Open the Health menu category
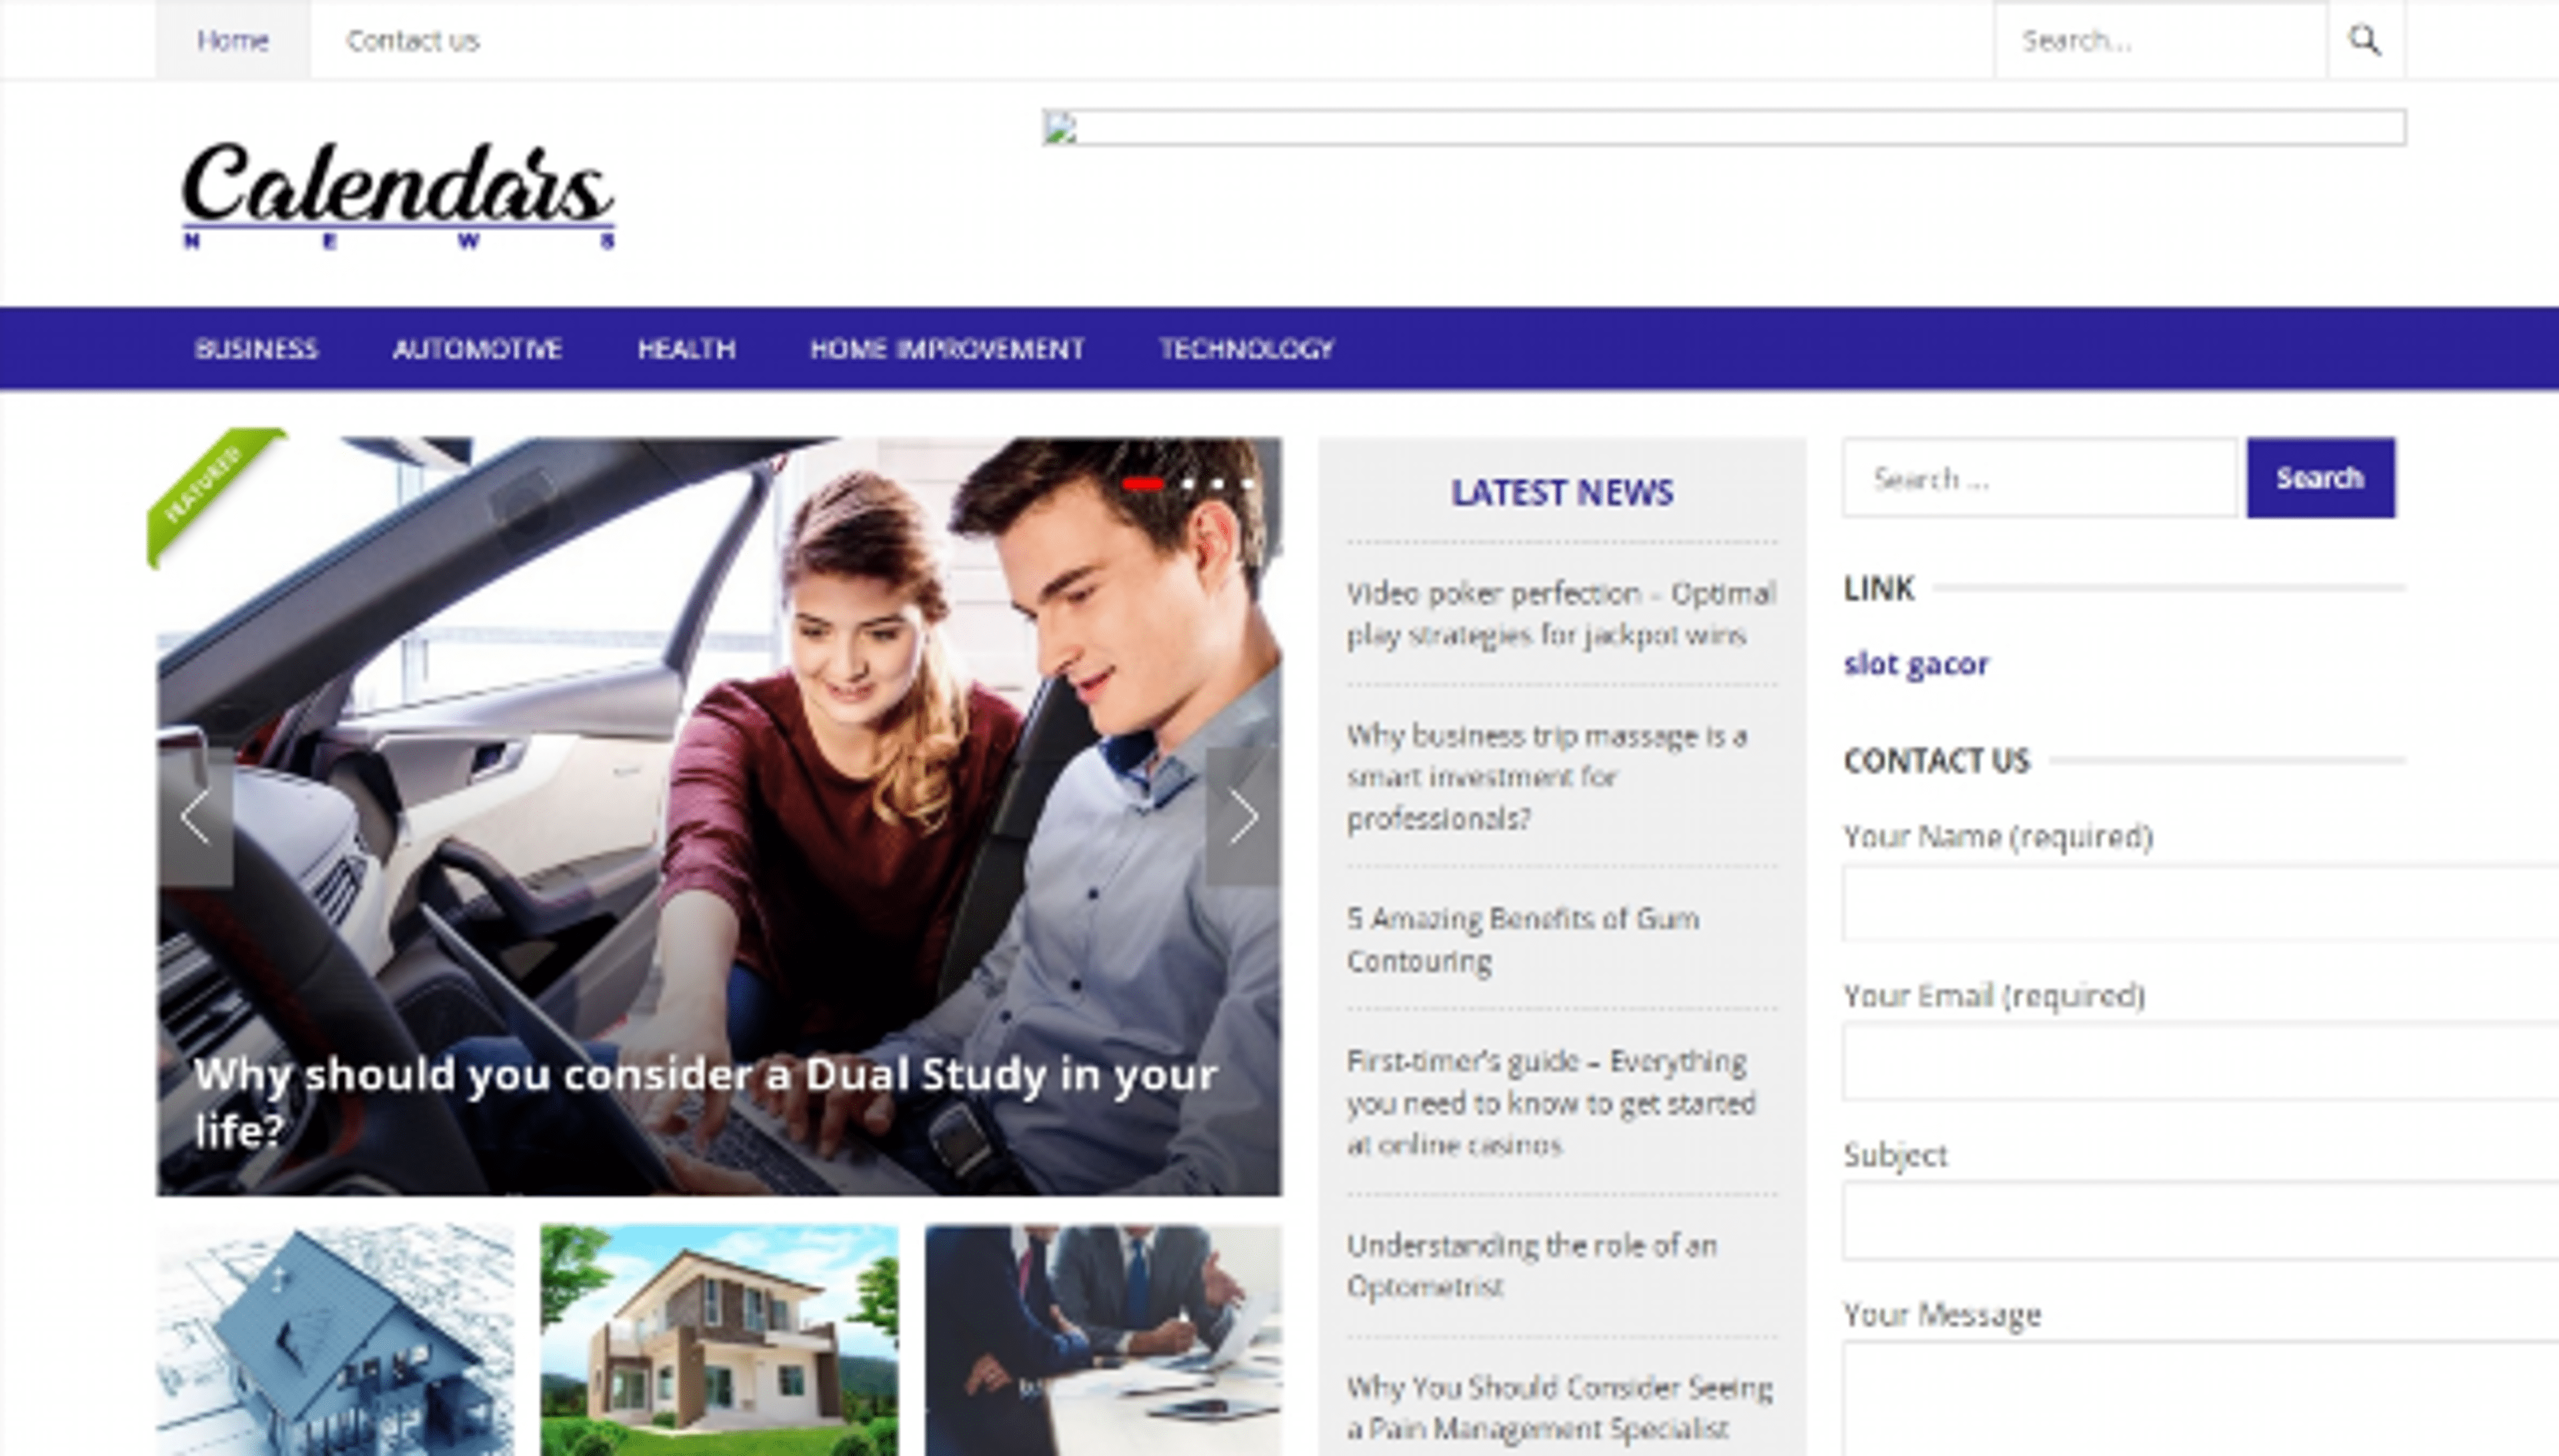2559x1456 pixels. 686,348
